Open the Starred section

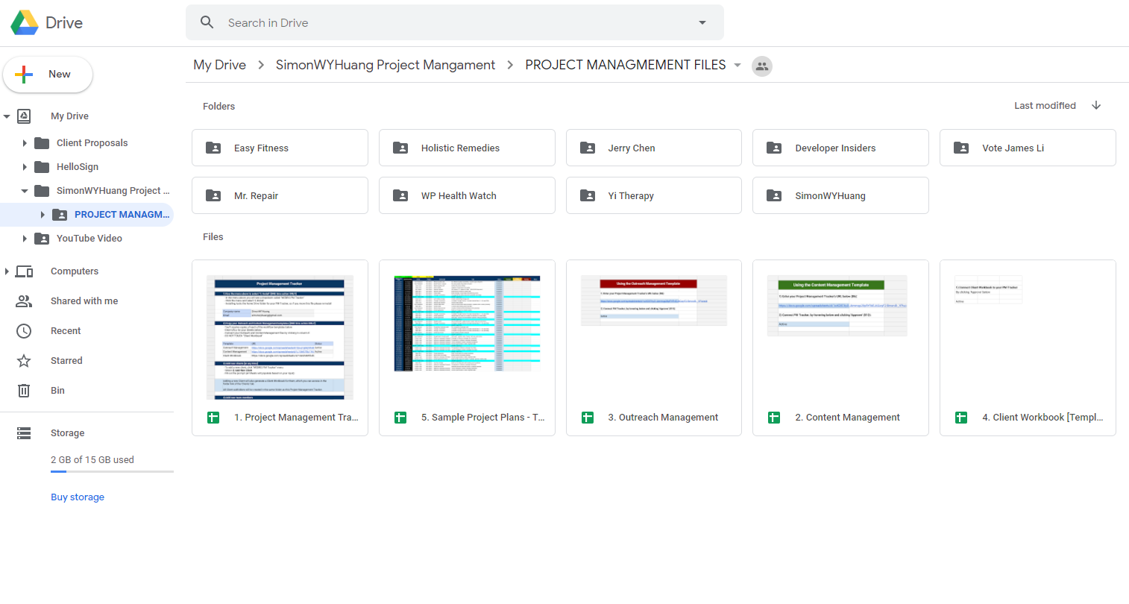[66, 361]
